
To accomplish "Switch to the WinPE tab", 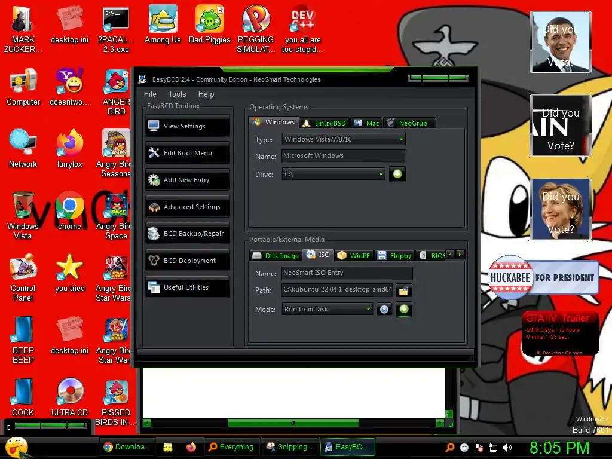I will (354, 256).
